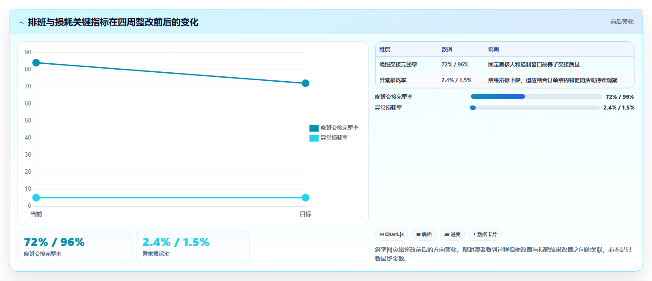The width and height of the screenshot is (652, 281).
Task: Click the 斜率图 footer description paragraph
Action: pyautogui.click(x=503, y=254)
